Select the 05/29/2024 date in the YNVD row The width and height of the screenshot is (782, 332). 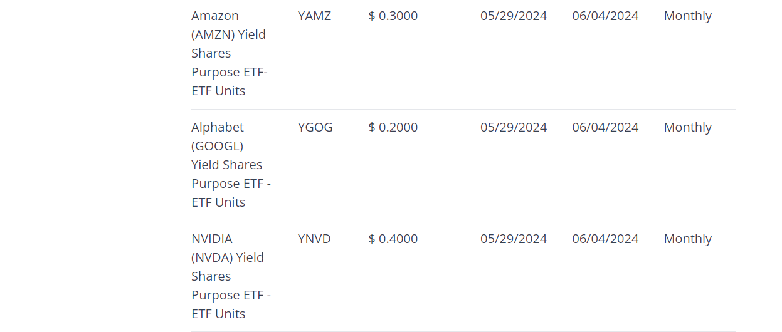click(x=514, y=239)
